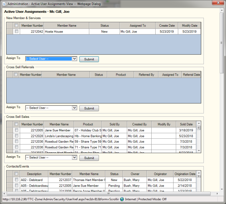Submit the Cross Sell Referrals assignment
This screenshot has width=226, height=204.
pyautogui.click(x=89, y=108)
